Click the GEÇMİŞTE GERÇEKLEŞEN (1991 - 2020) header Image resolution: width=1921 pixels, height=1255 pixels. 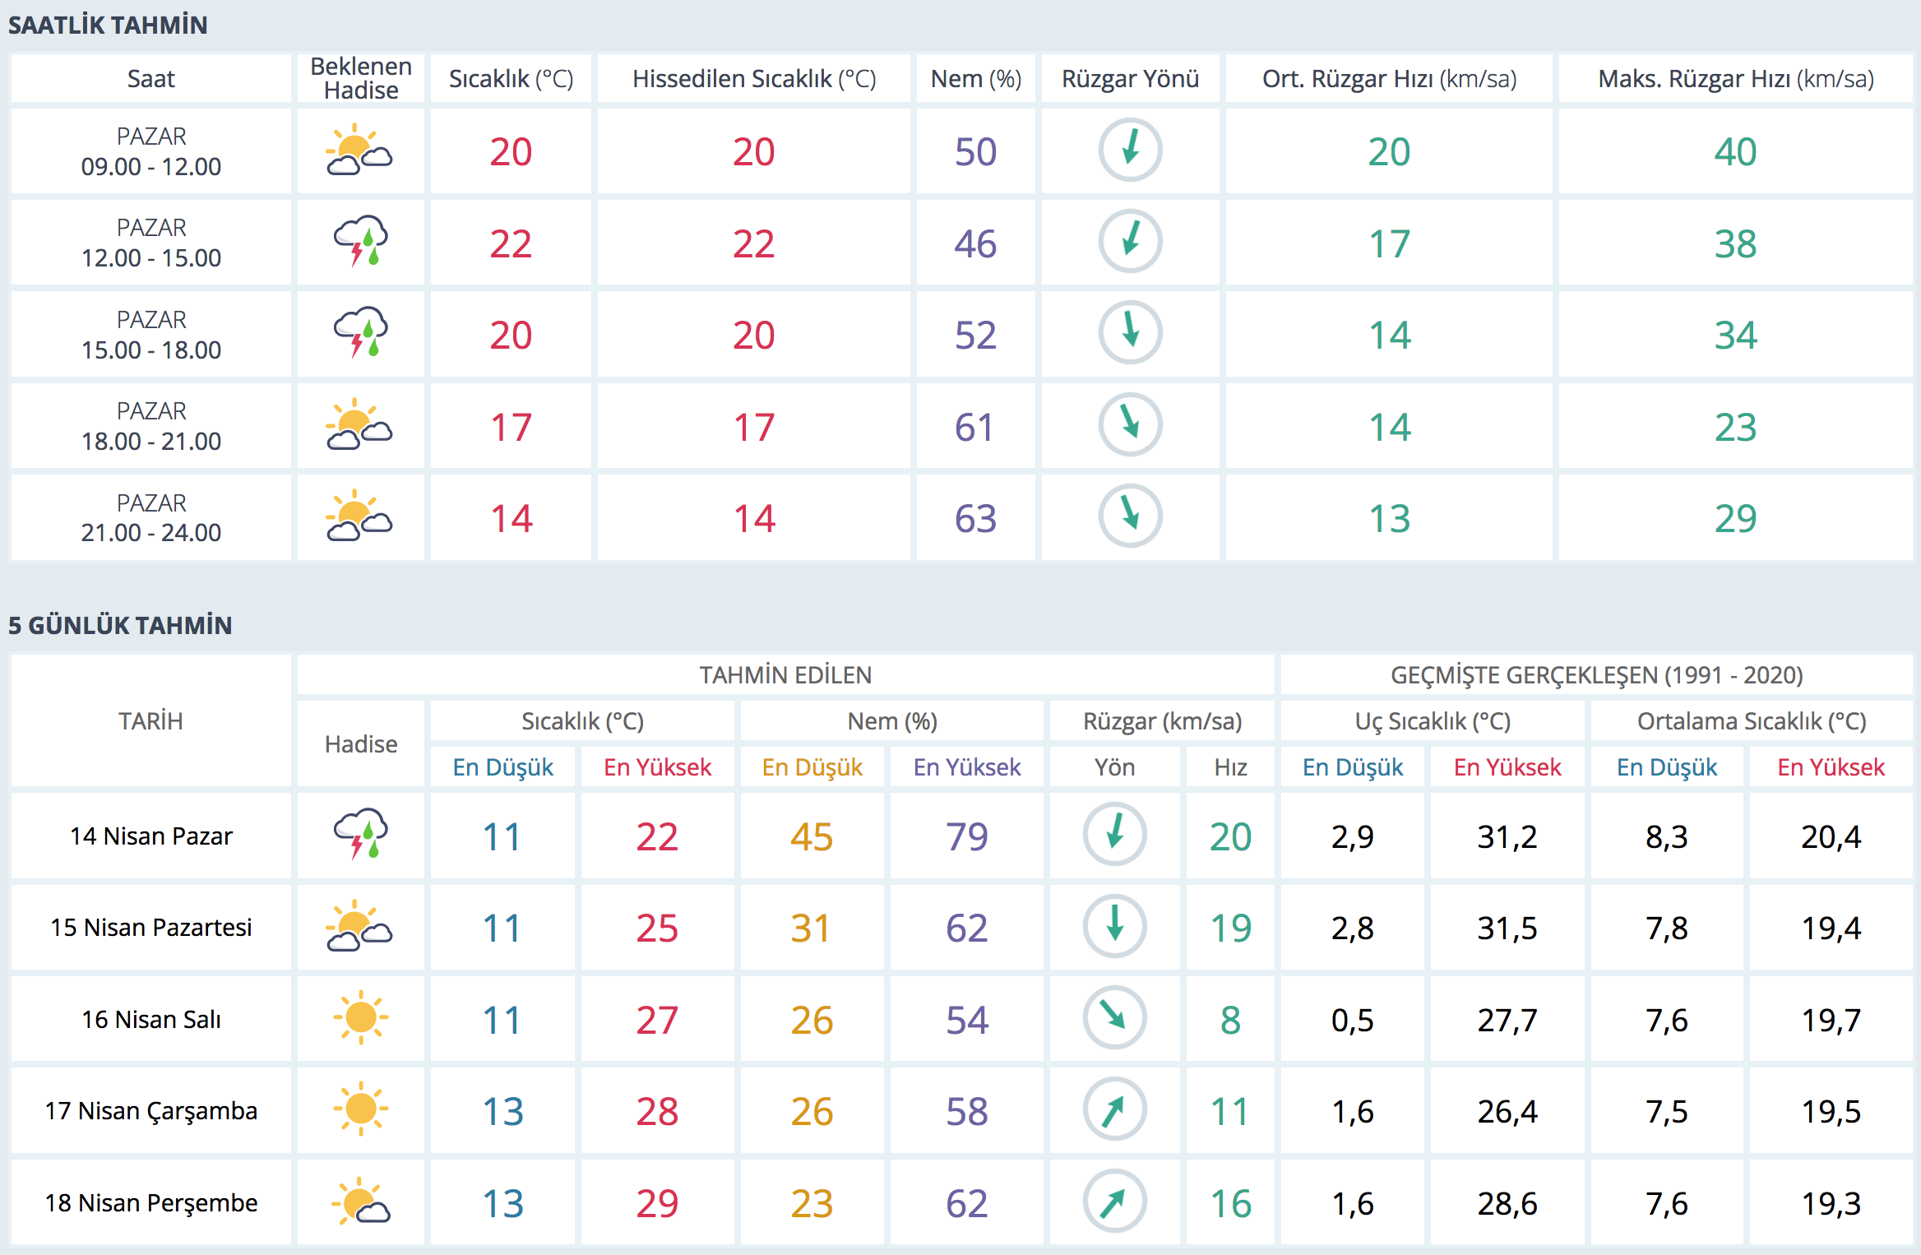coord(1595,675)
